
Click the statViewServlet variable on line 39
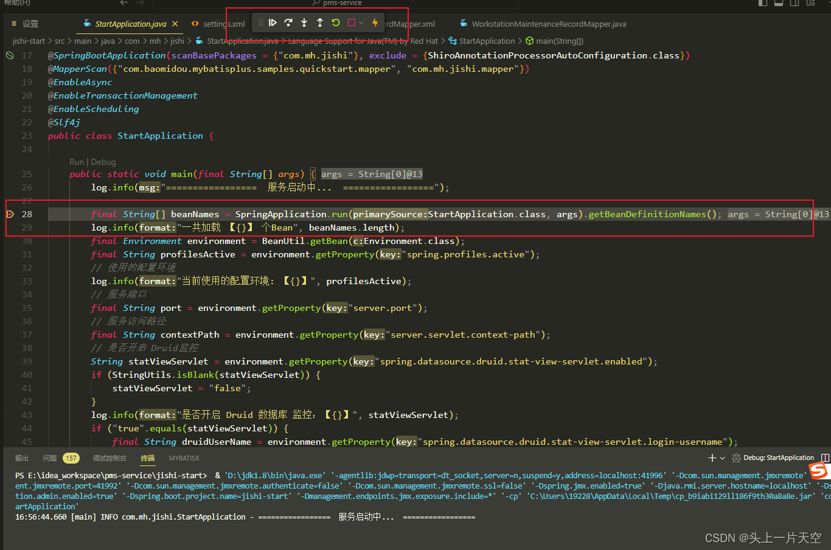(169, 361)
